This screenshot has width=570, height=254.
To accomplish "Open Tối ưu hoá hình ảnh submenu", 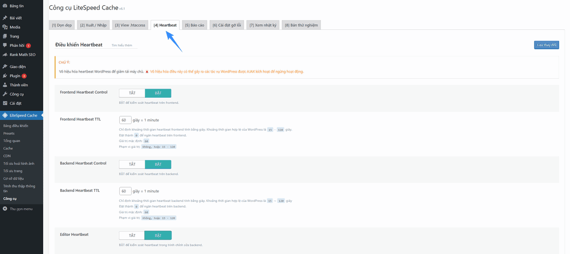I will point(19,163).
